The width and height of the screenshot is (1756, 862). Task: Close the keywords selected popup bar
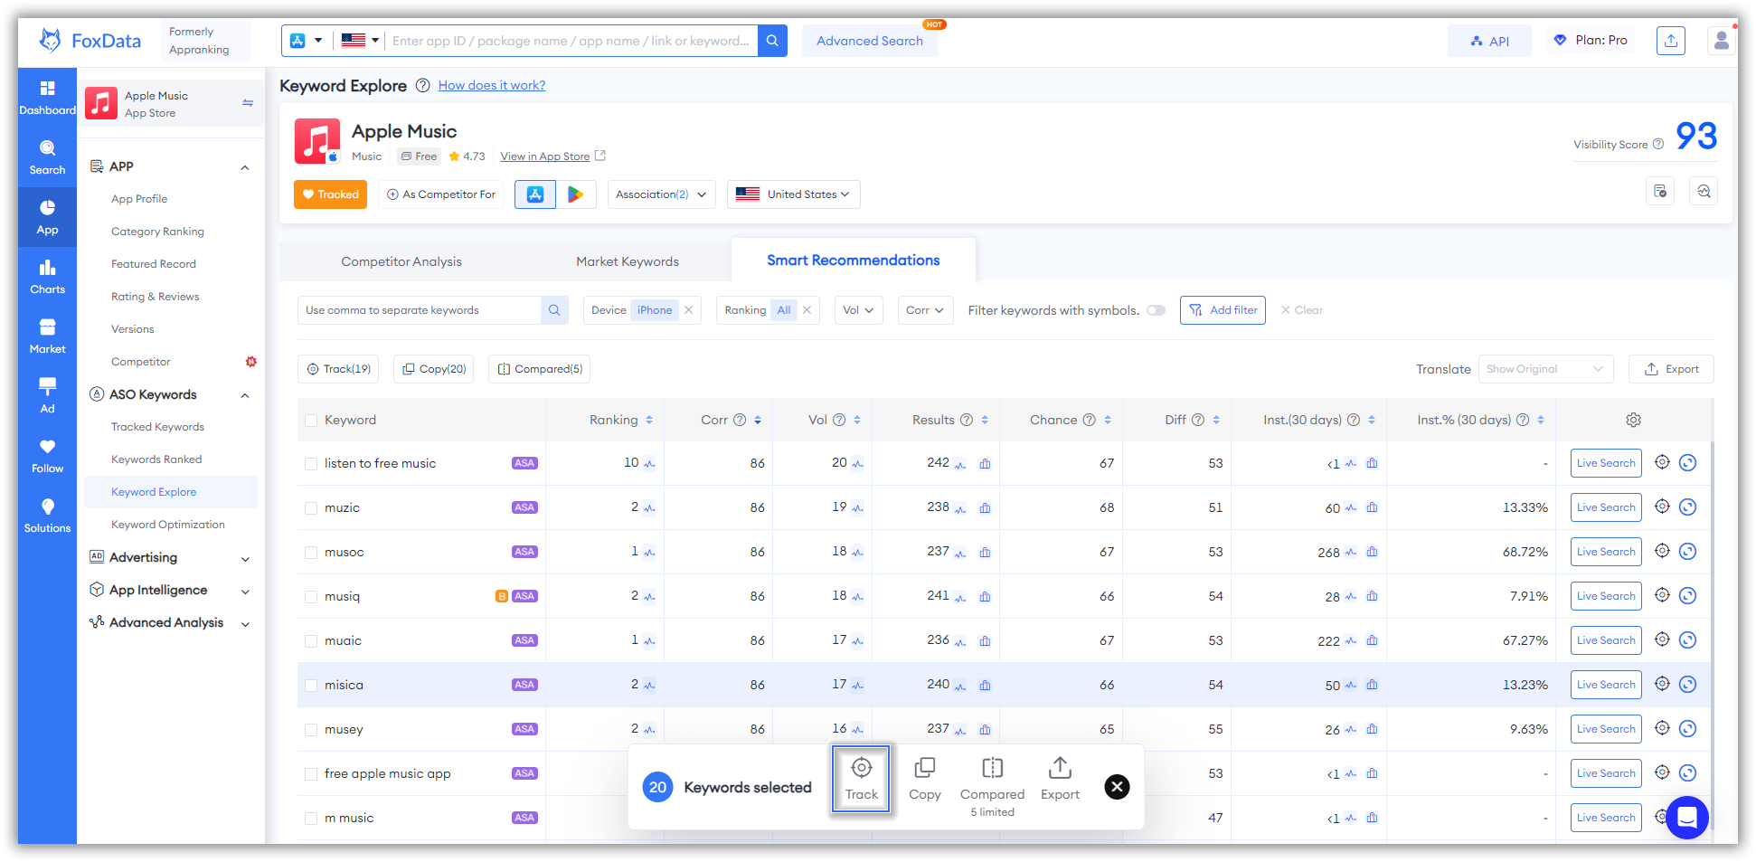[1117, 787]
